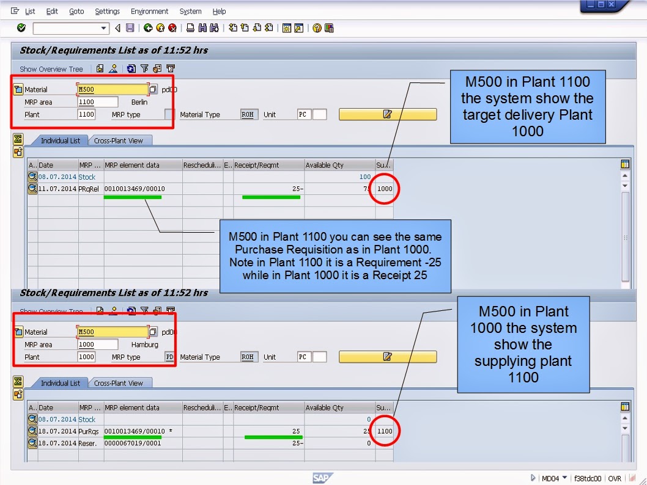This screenshot has height=485, width=647.
Task: Open the Environment menu
Action: [149, 11]
